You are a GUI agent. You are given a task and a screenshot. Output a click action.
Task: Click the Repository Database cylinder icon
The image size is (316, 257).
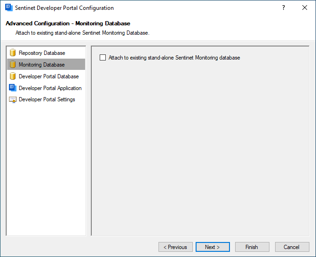tap(13, 53)
